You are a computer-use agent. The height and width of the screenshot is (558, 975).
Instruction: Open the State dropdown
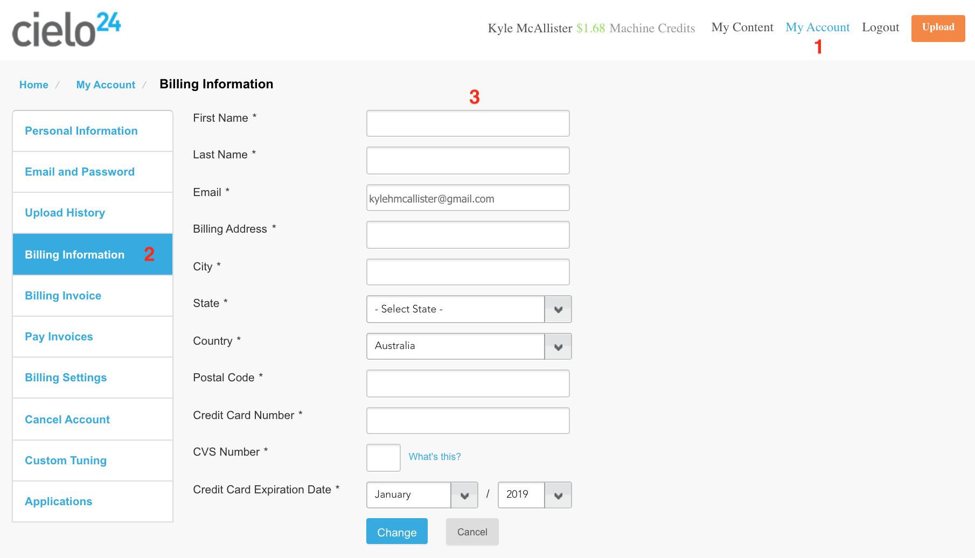(469, 309)
